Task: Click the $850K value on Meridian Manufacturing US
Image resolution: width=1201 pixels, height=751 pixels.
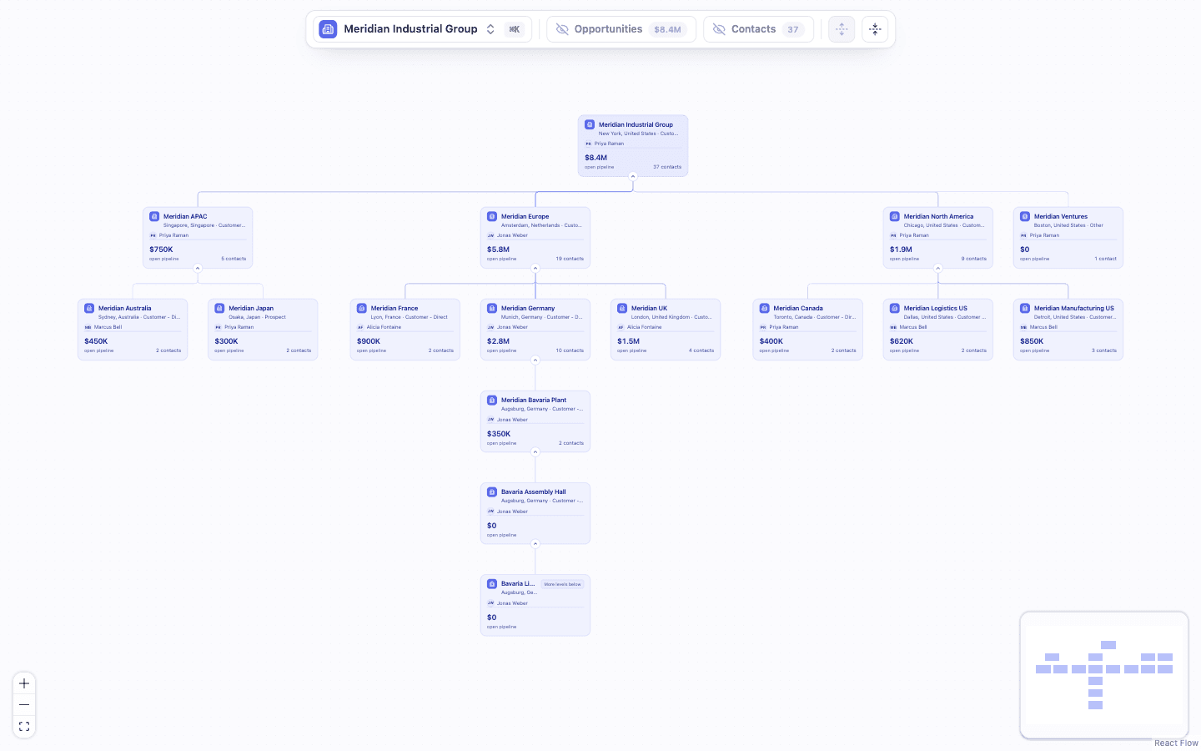Action: pyautogui.click(x=1032, y=341)
